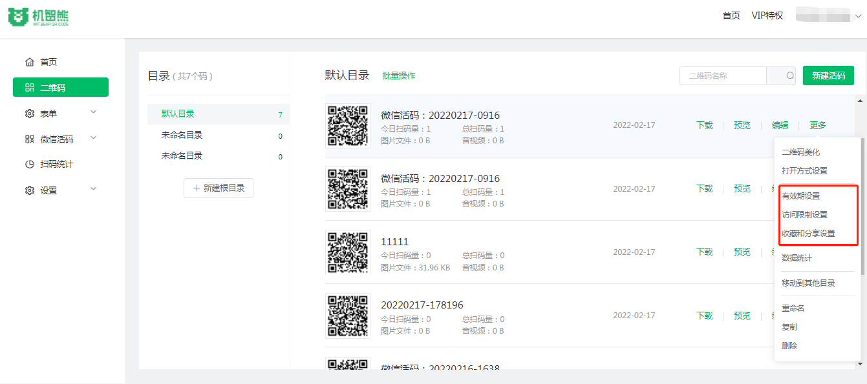Screen dimensions: 867x384
Task: Choose 访问限制设置 in the dropdown menu
Action: coord(804,214)
